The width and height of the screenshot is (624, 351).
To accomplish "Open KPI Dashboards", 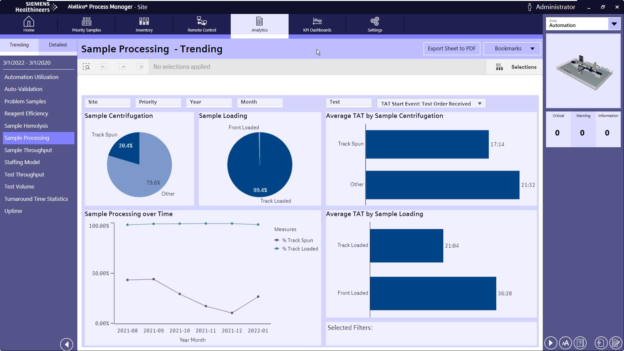I will [x=317, y=25].
